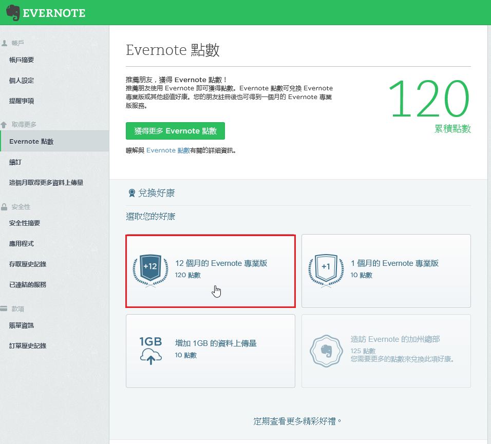Redeem 增加 1GB 的資料上傳量 reward card
Image resolution: width=491 pixels, height=444 pixels.
211,351
